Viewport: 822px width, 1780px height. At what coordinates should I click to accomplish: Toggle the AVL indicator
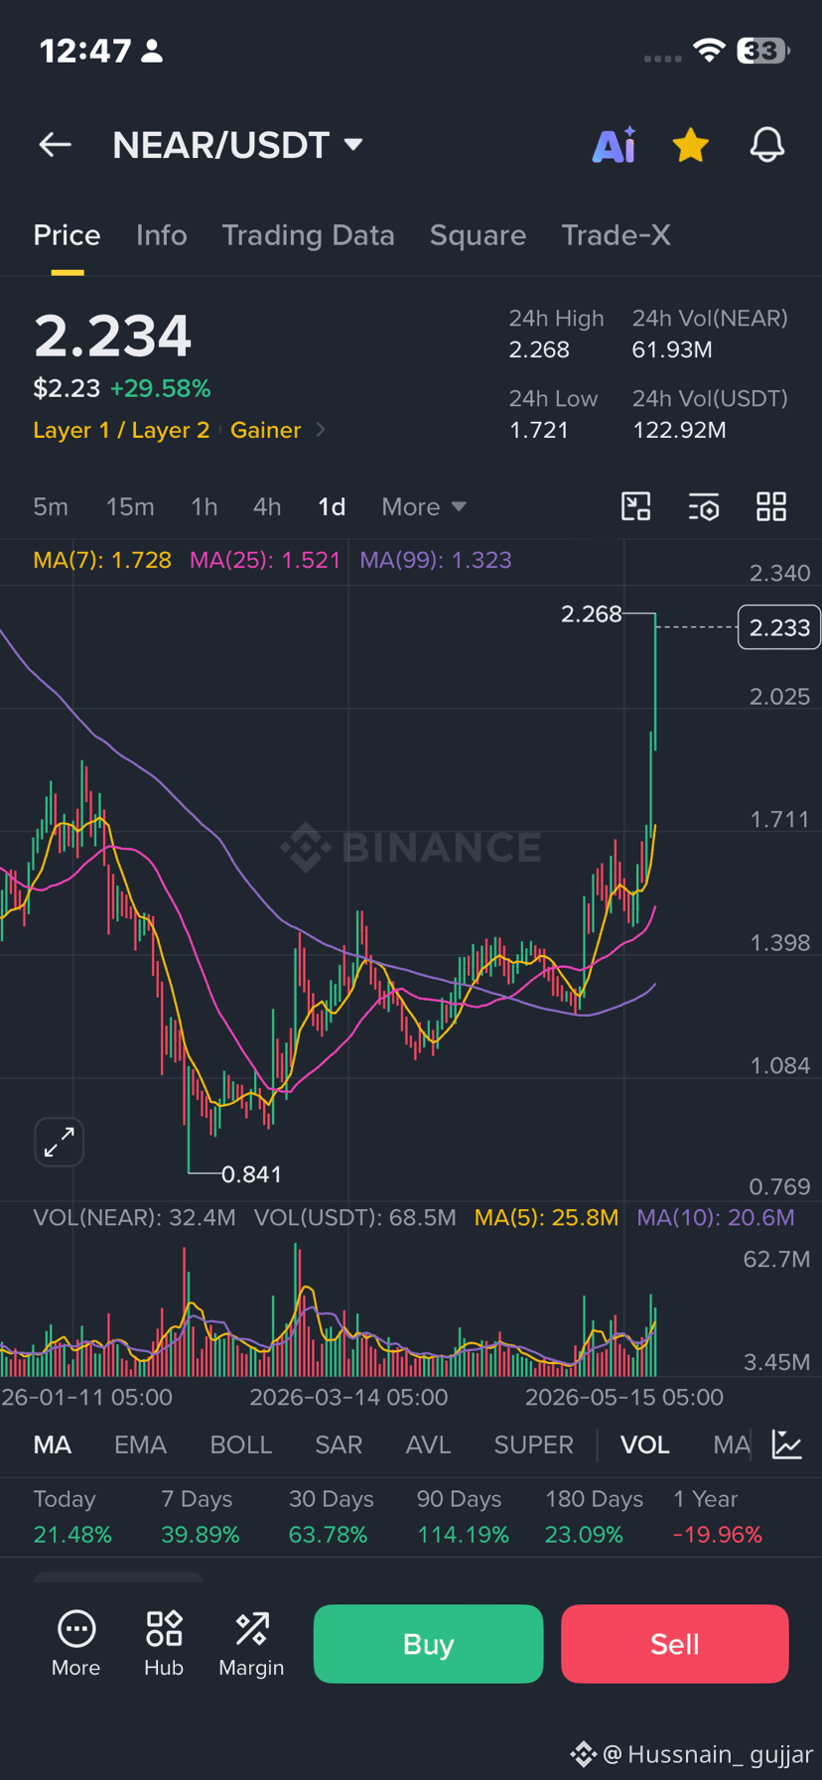[x=428, y=1444]
